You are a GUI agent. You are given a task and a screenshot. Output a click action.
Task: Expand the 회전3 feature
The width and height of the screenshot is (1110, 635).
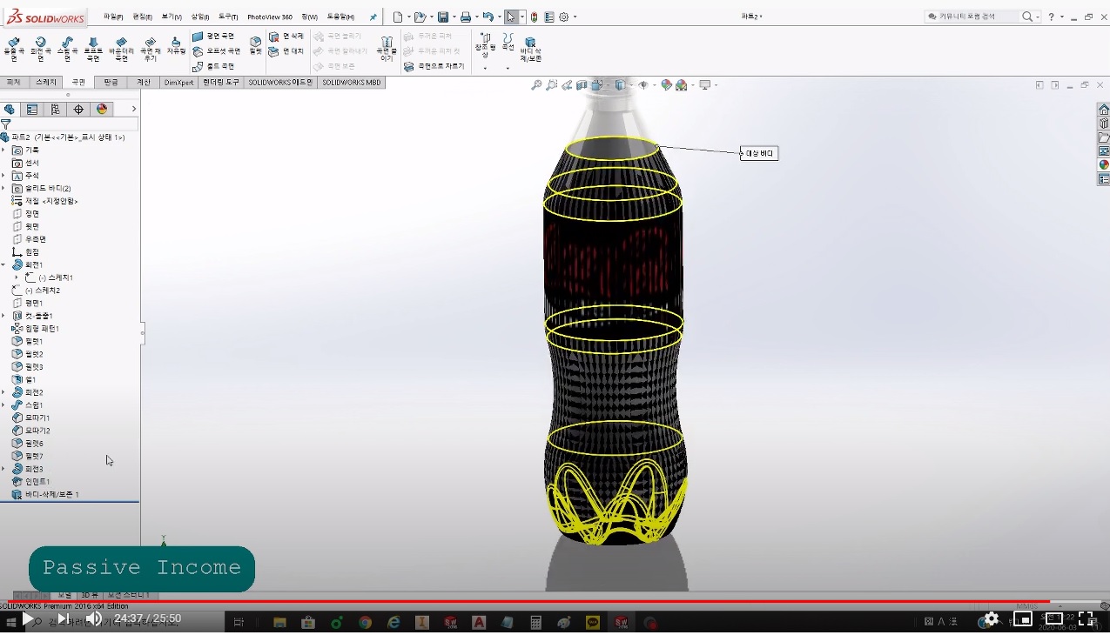(3, 469)
